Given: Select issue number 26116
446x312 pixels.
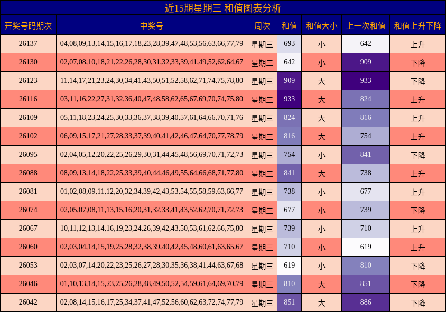Looking at the screenshot, I should point(28,99).
